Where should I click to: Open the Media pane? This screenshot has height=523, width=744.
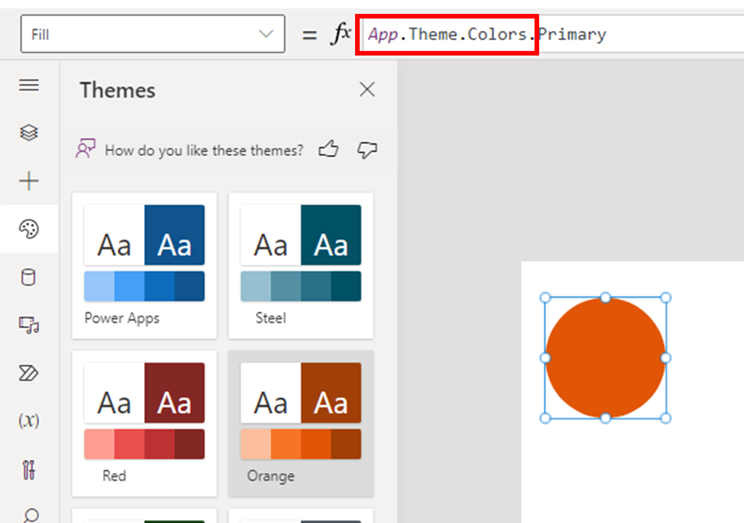click(28, 325)
